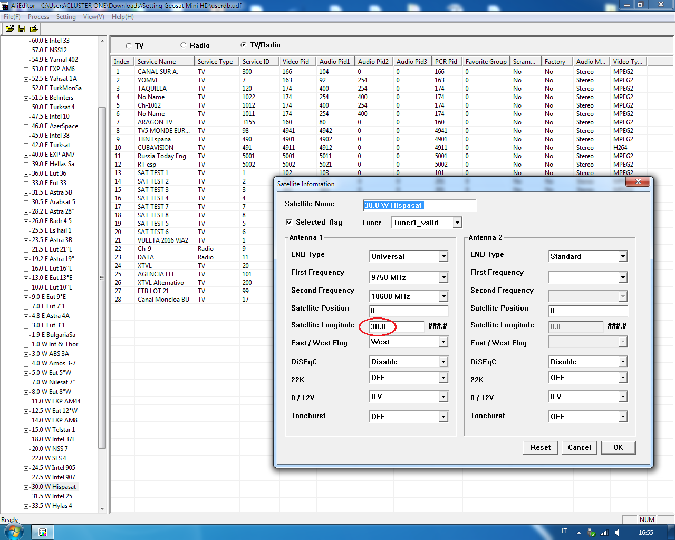Click satellite tree scrollbar up arrow
This screenshot has width=675, height=540.
coord(102,41)
